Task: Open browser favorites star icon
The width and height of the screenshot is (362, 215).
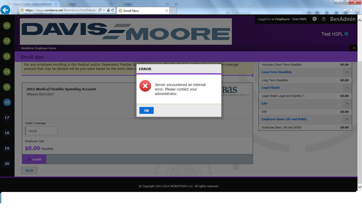Action: tap(351, 10)
